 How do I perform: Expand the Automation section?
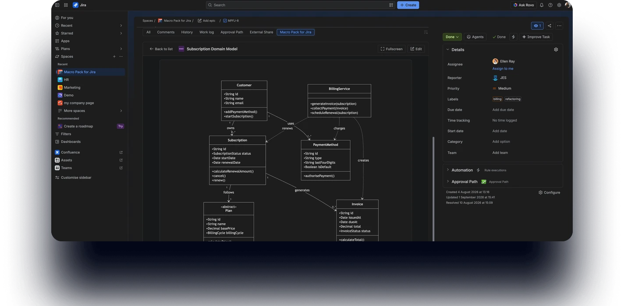coord(448,170)
